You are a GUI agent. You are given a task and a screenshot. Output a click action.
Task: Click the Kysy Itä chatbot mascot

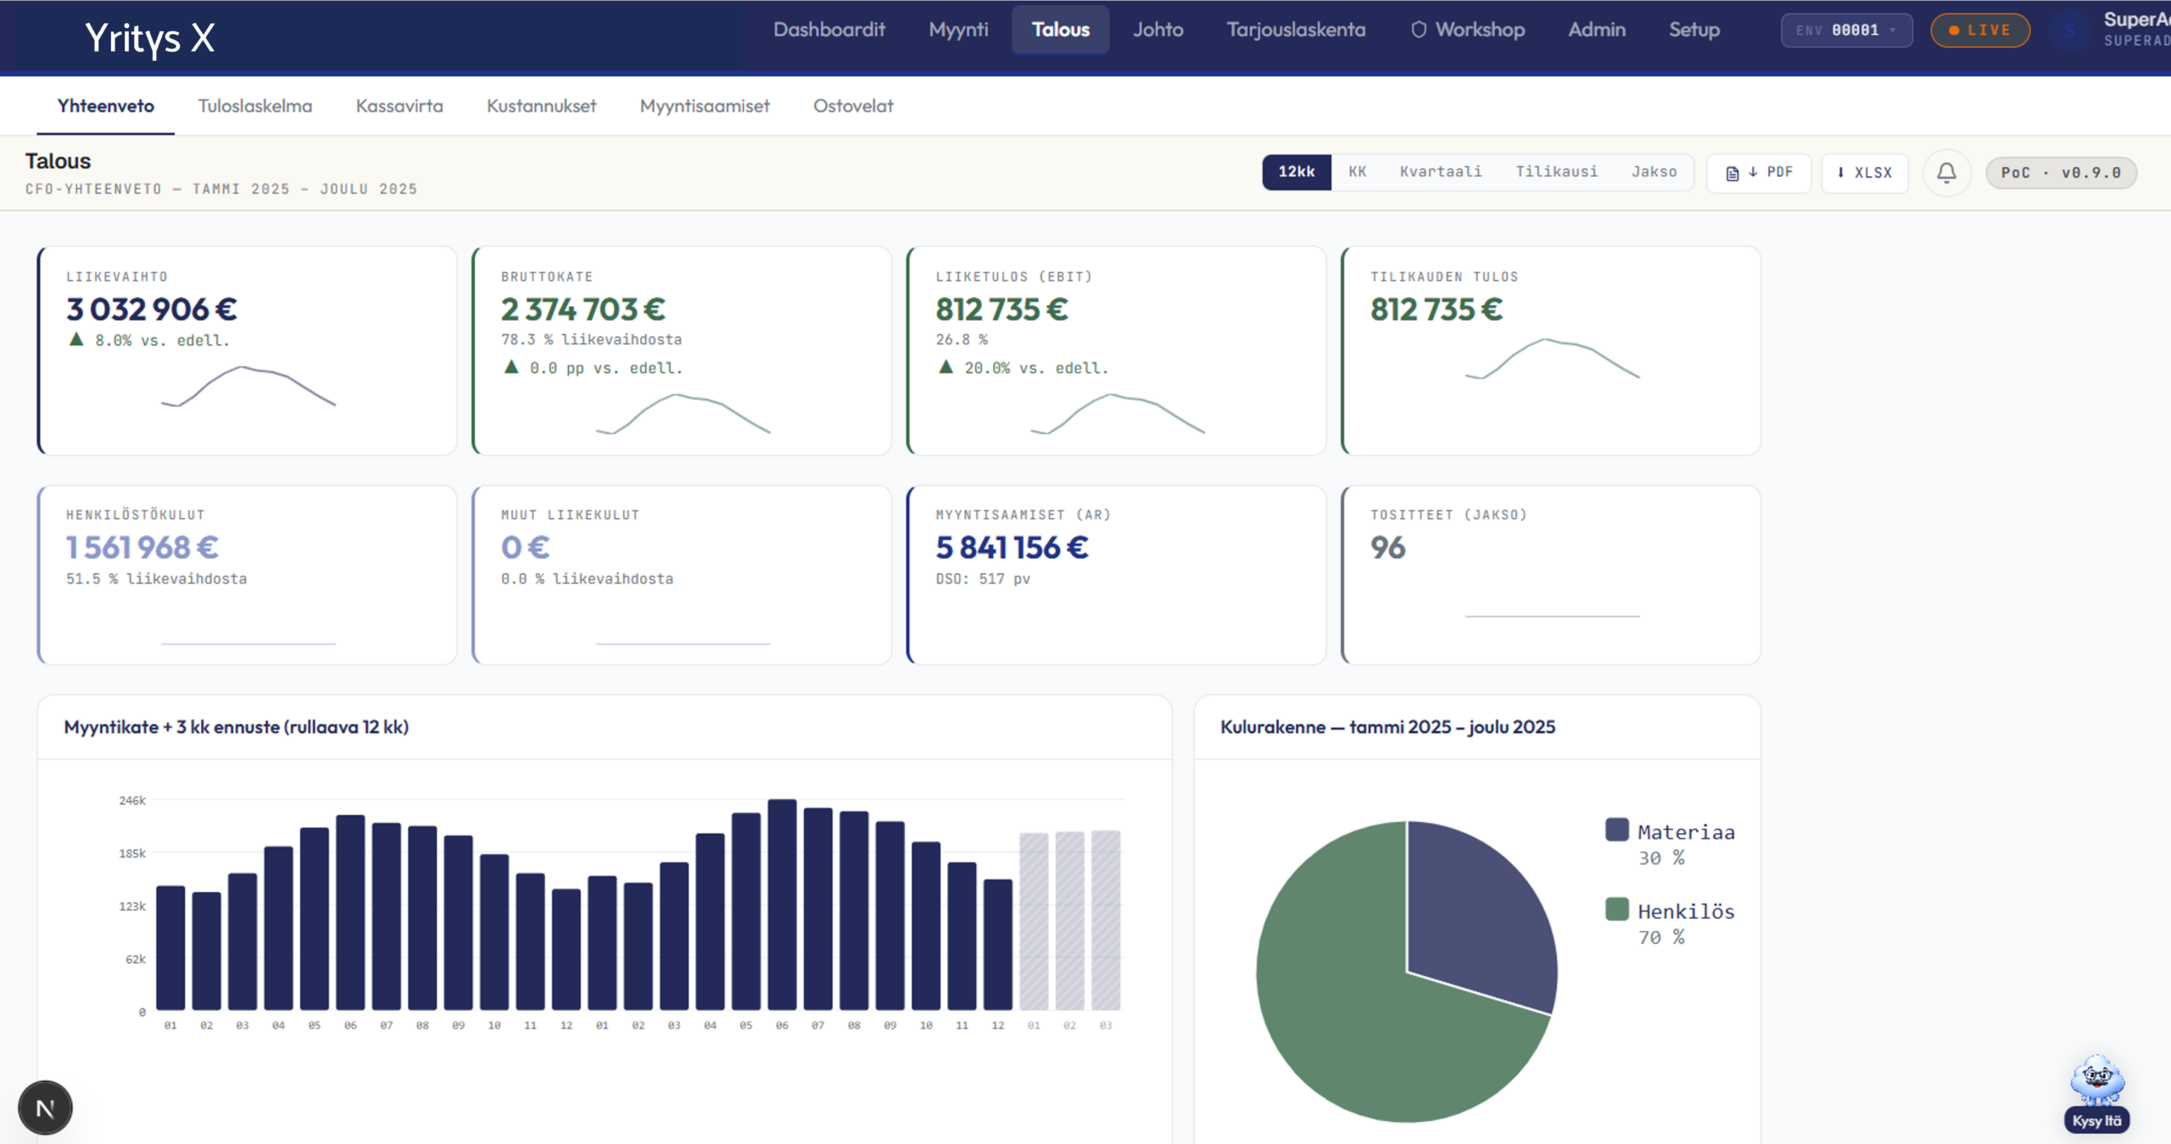2097,1092
